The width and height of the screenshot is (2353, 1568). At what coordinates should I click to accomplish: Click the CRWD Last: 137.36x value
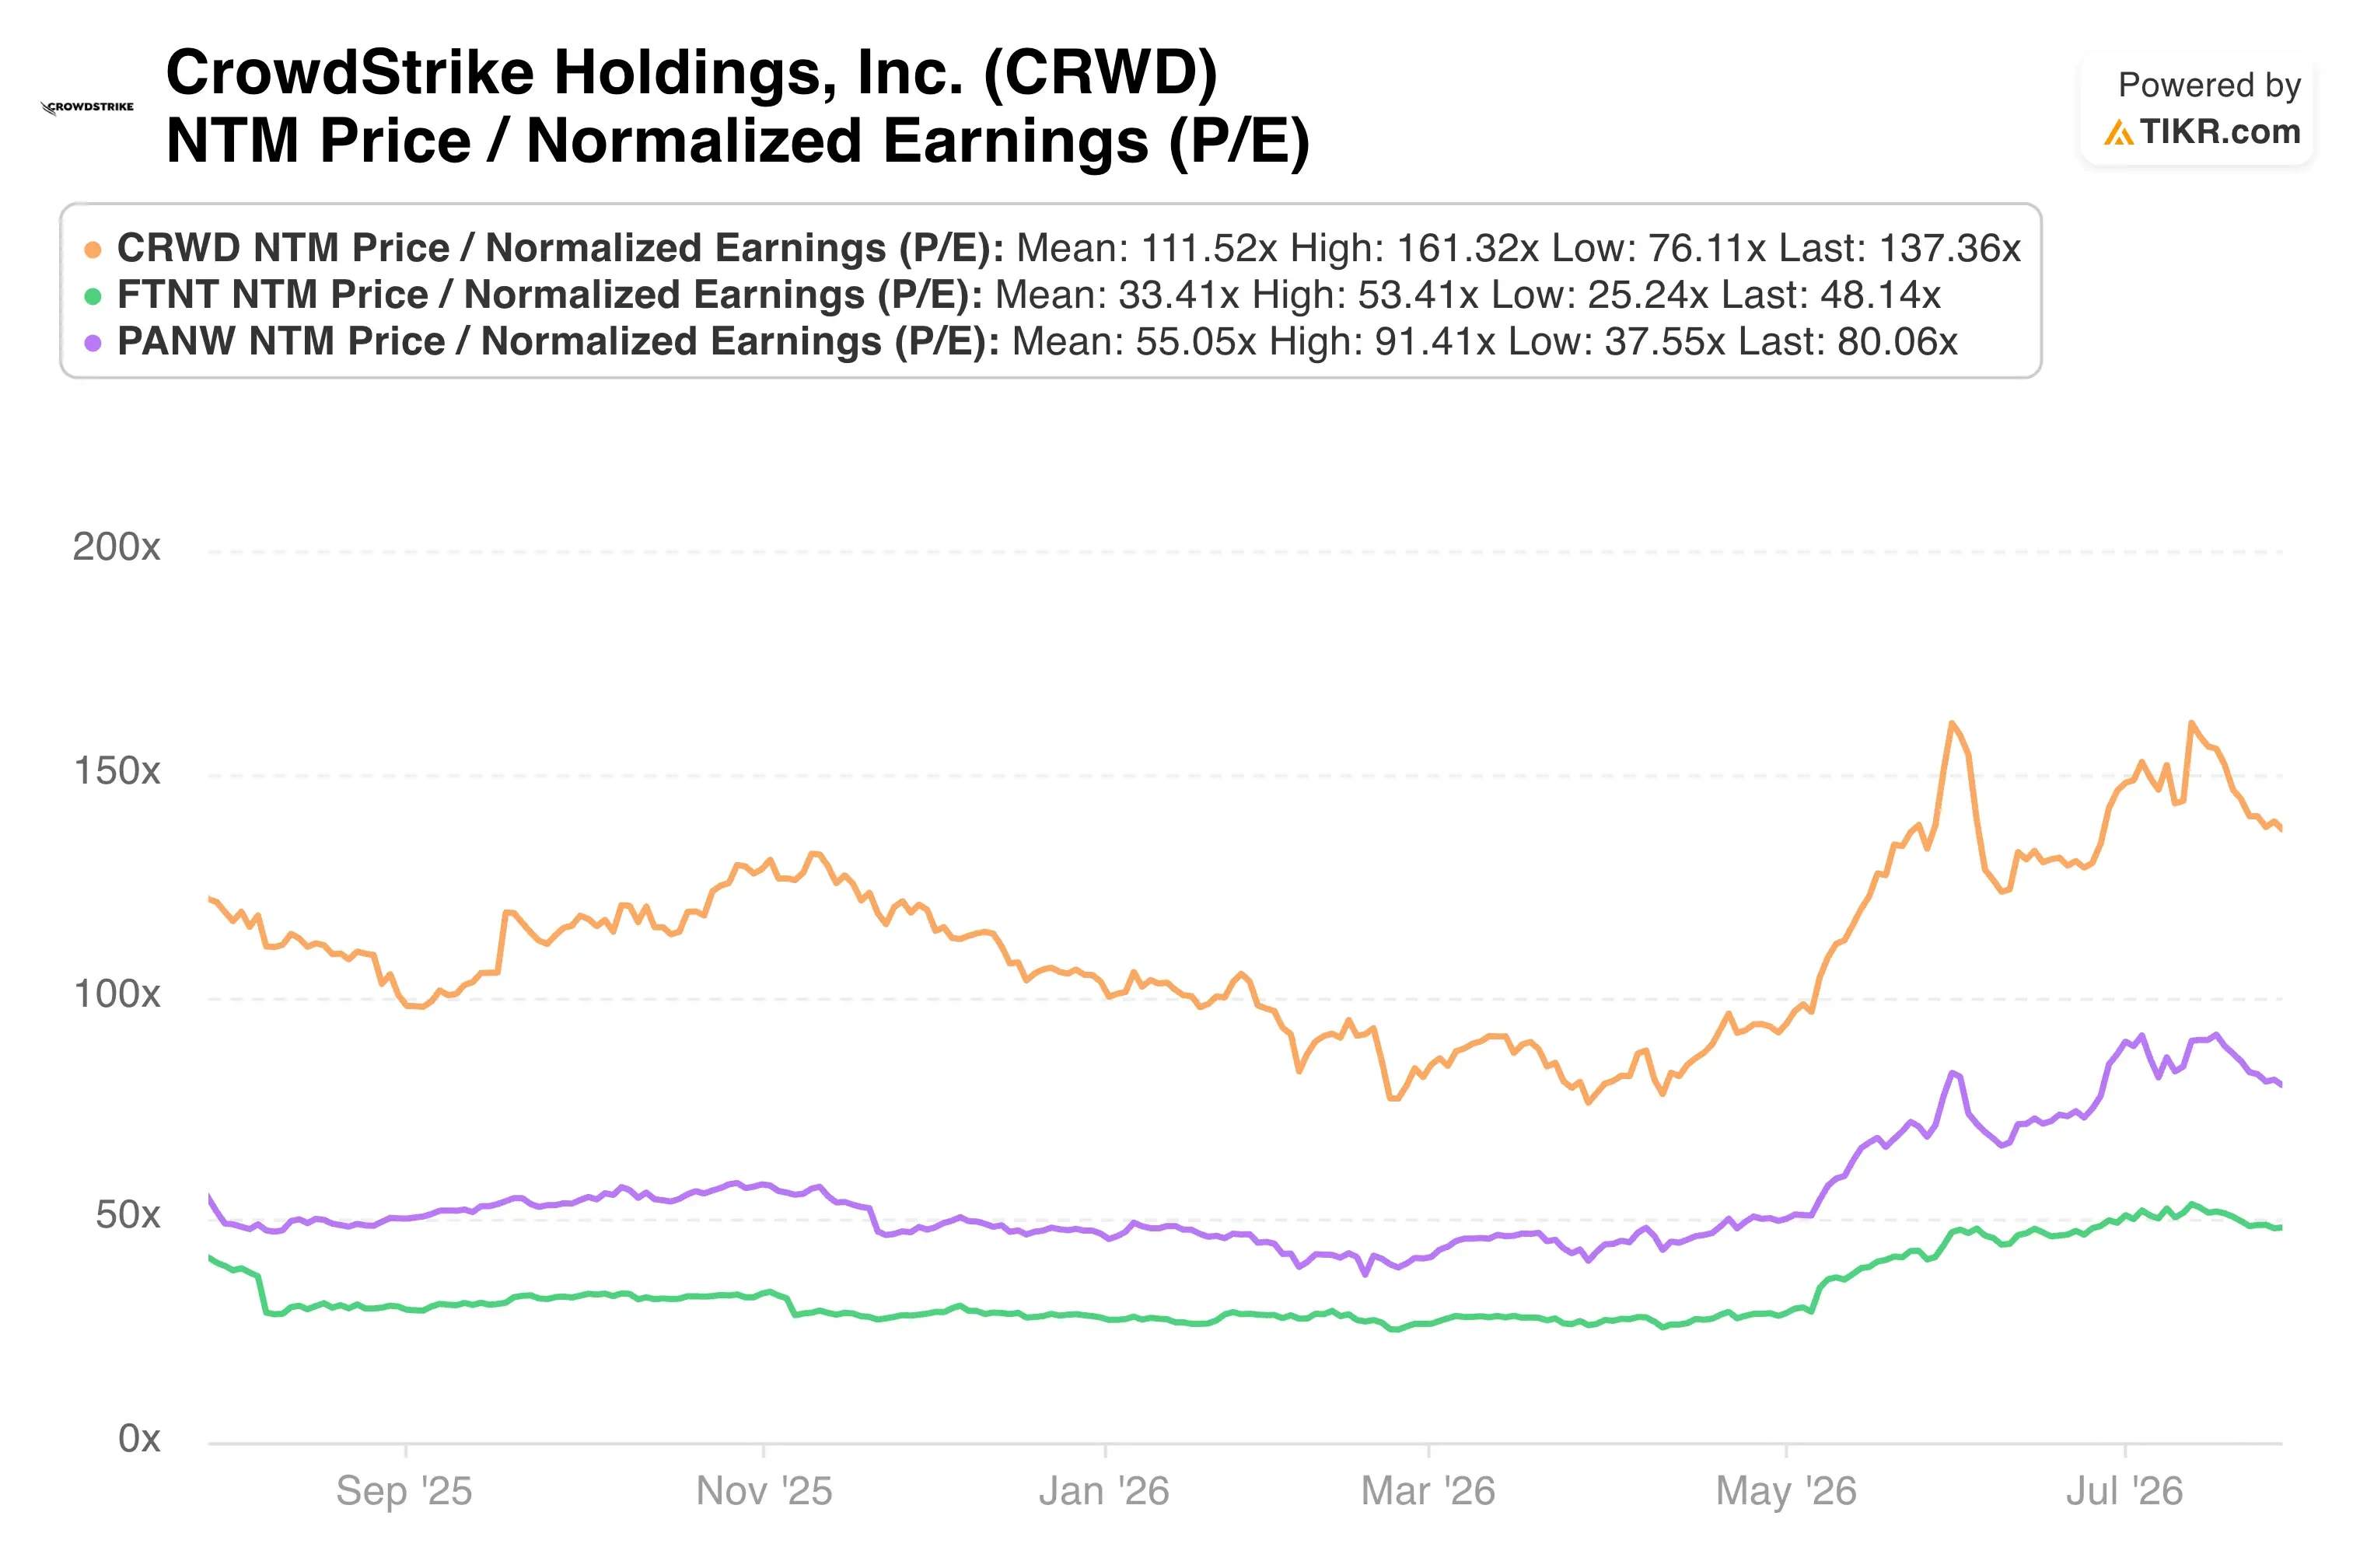(x=1898, y=248)
